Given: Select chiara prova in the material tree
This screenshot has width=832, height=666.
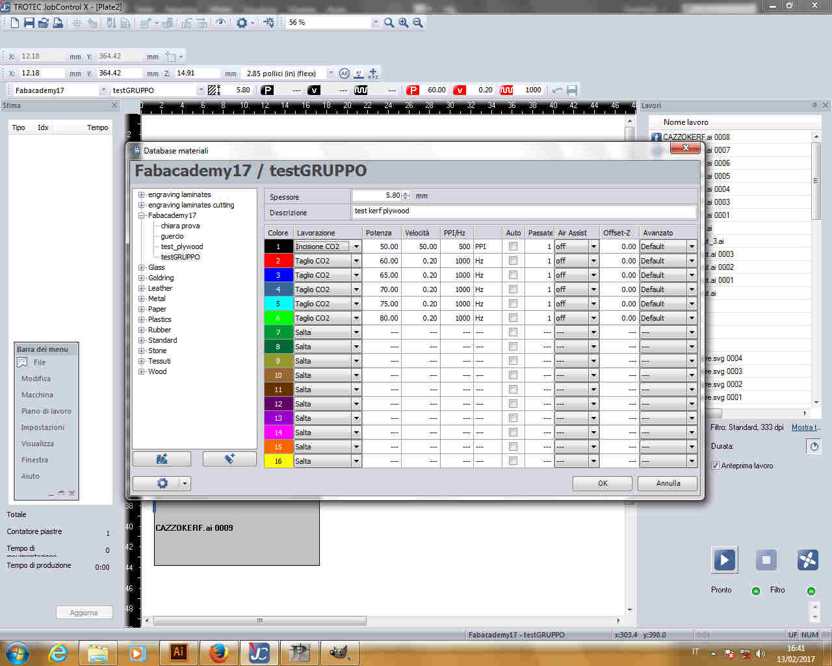Looking at the screenshot, I should [180, 226].
